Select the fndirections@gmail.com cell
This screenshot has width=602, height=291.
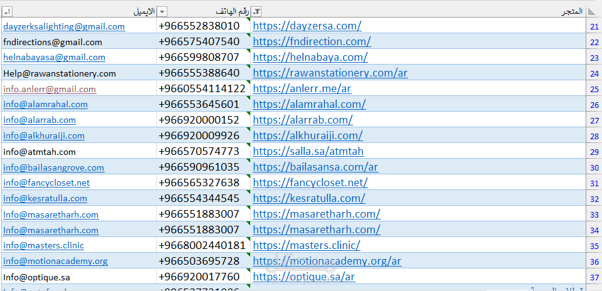click(79, 41)
